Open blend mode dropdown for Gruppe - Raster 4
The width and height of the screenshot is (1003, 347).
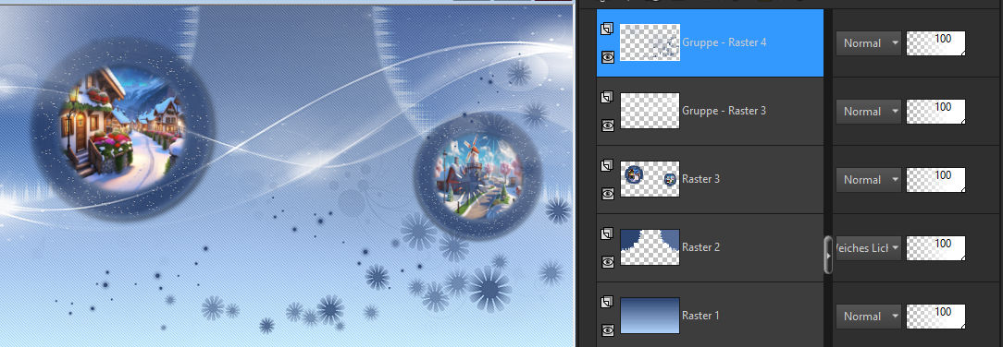point(869,43)
